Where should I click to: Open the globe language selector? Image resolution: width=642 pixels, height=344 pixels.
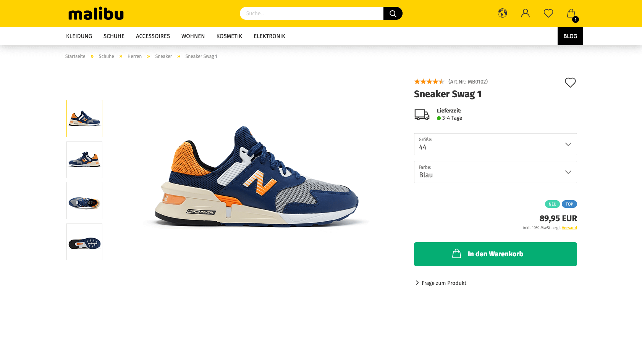tap(502, 13)
